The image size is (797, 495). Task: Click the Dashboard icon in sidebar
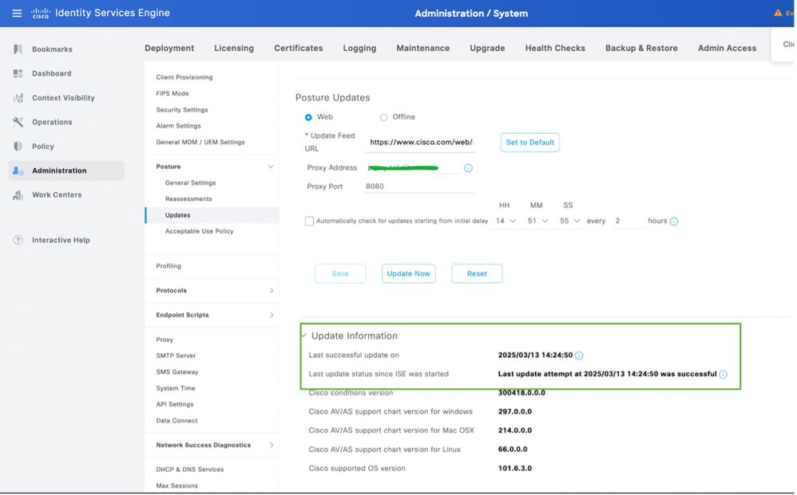18,73
